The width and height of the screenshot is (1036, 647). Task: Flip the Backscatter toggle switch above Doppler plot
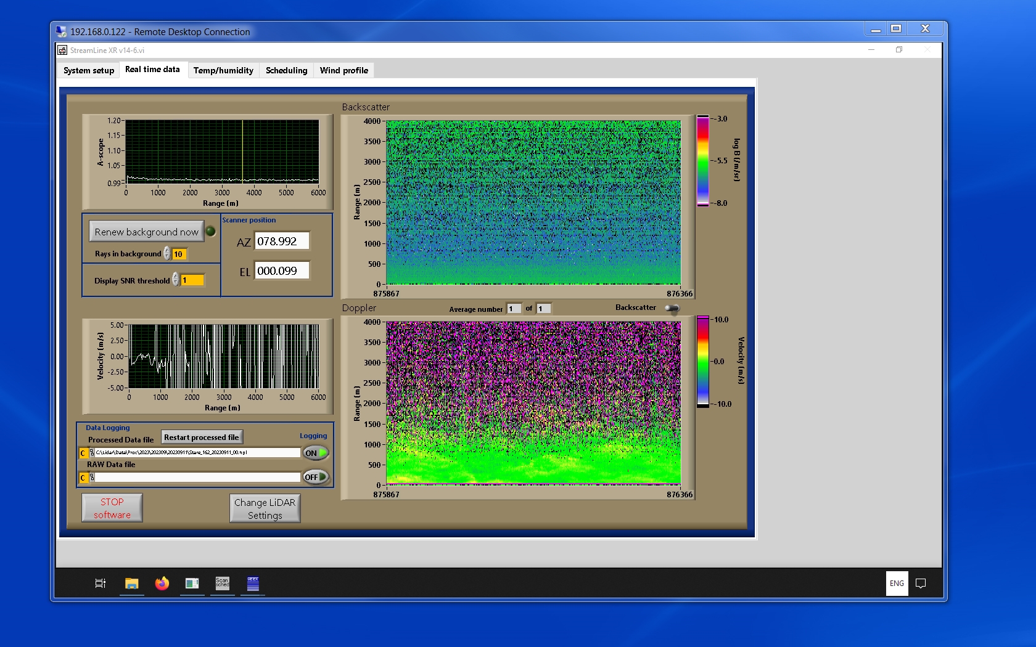672,308
